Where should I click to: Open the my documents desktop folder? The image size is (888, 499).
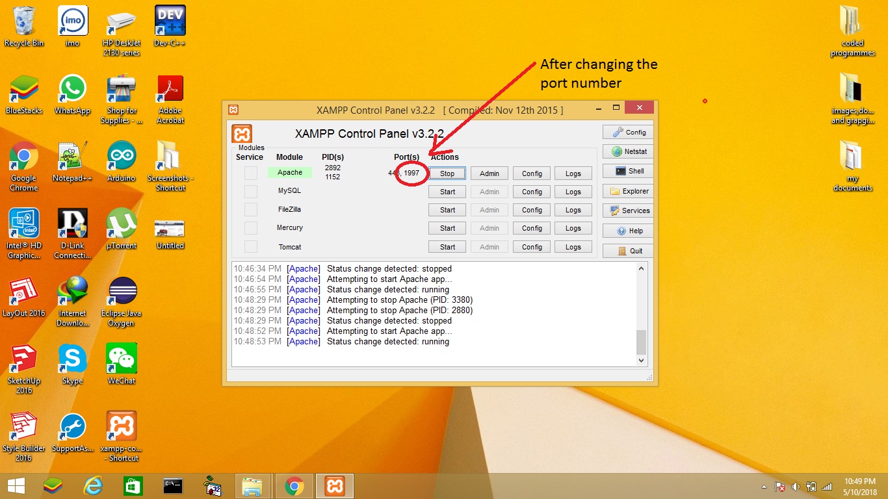click(852, 166)
